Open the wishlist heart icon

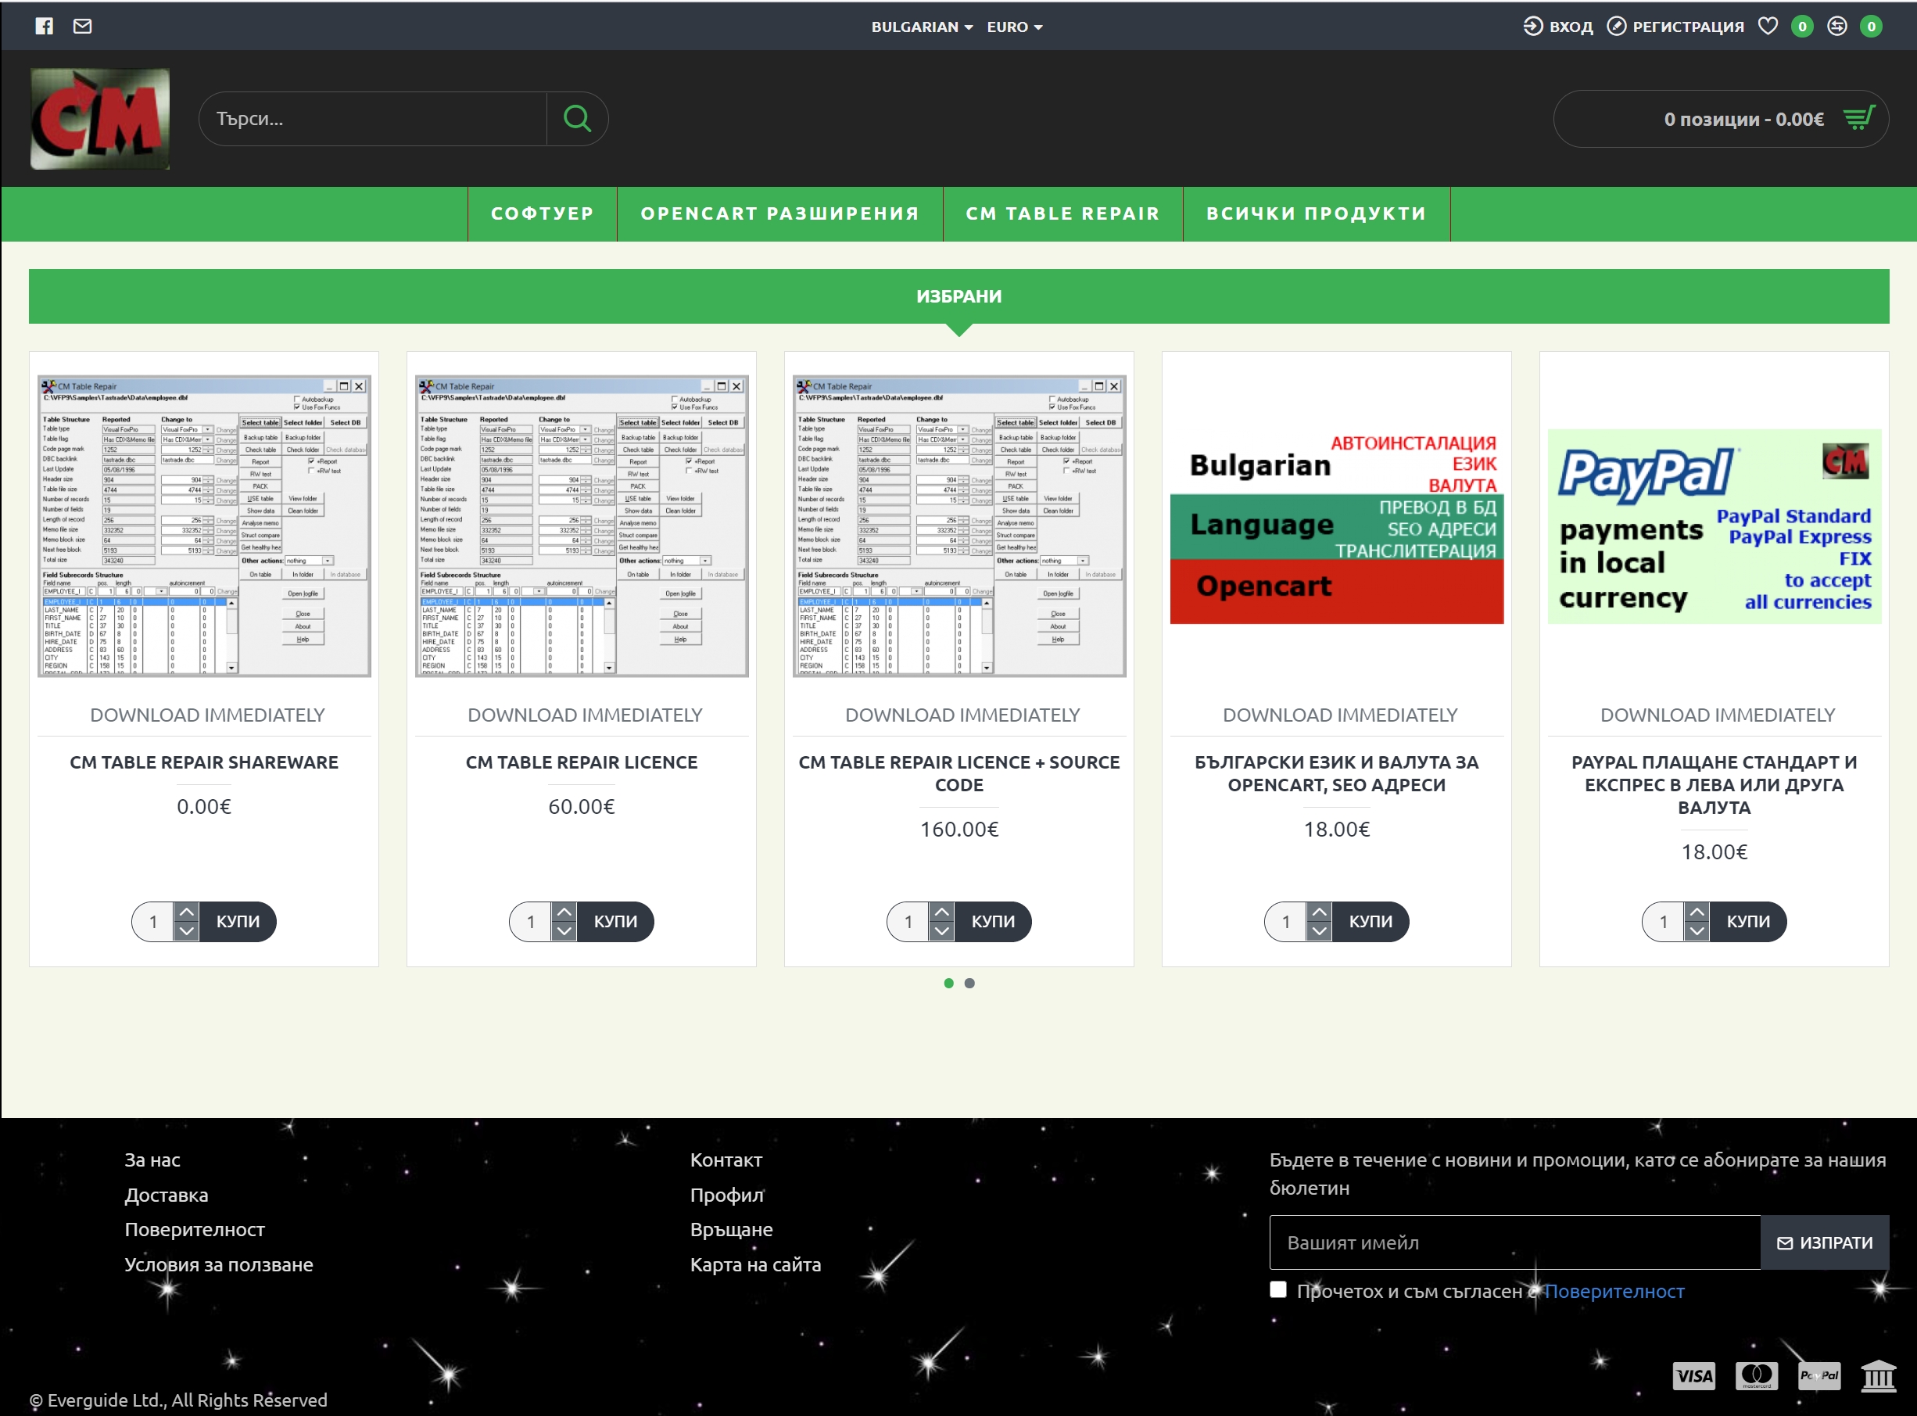coord(1768,27)
